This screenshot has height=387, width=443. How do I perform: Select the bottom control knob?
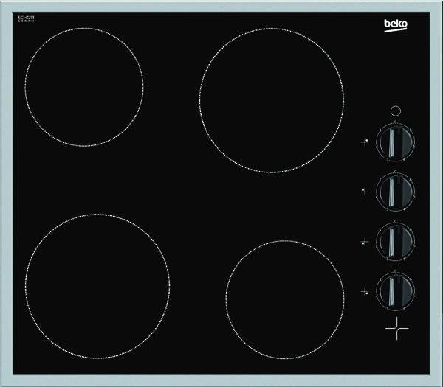[x=395, y=291]
